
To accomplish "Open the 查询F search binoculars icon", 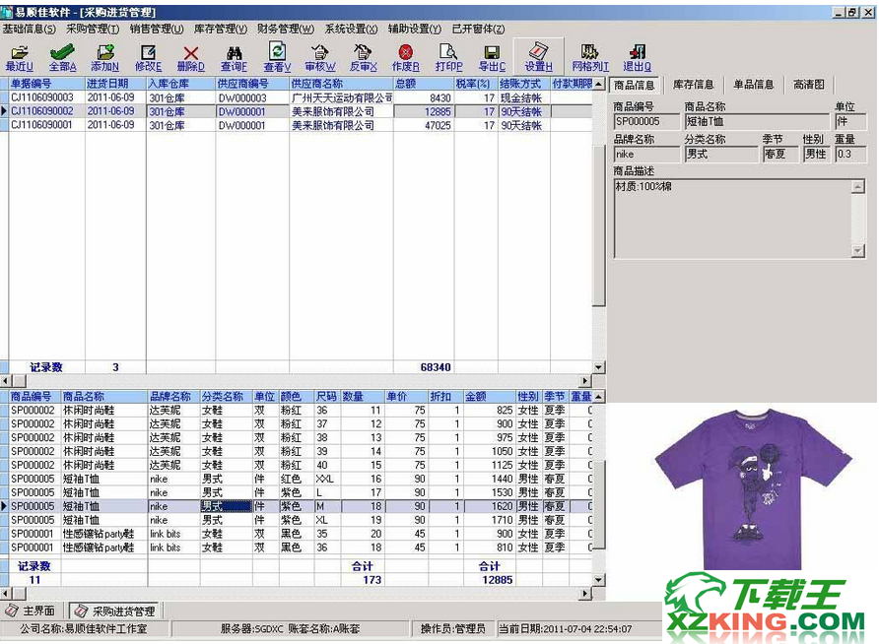I will 234,58.
